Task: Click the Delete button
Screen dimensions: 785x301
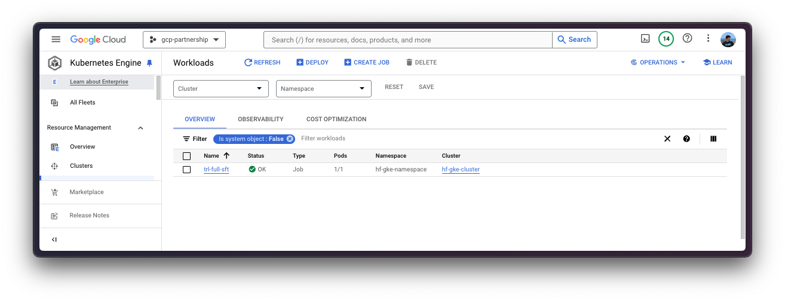Action: tap(421, 63)
